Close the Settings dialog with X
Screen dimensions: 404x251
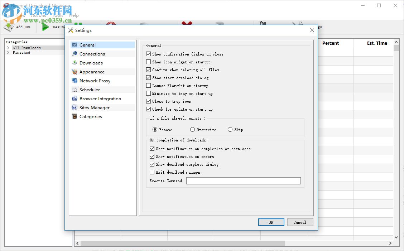point(312,30)
